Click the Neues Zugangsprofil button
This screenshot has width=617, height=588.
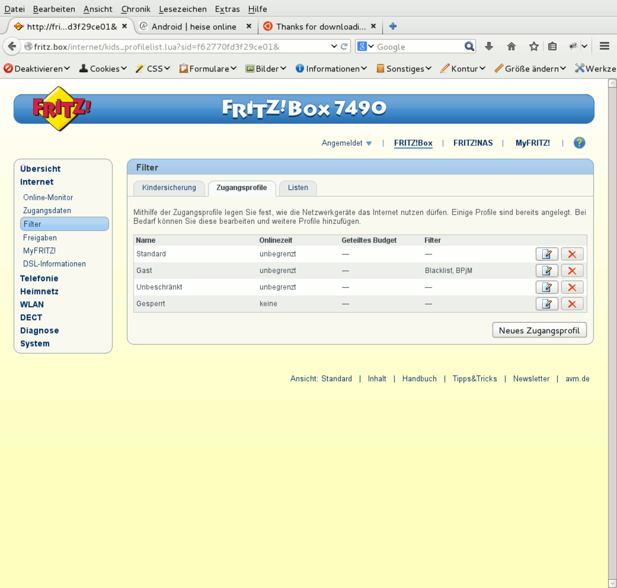point(539,330)
